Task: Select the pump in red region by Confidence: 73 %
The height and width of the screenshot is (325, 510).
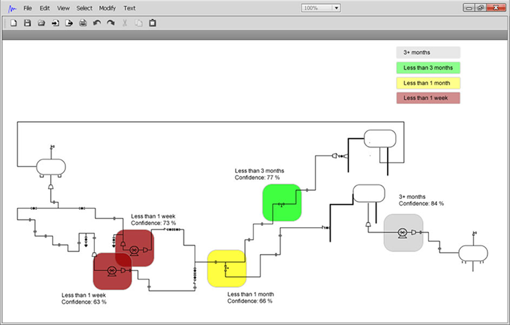Action: point(134,251)
